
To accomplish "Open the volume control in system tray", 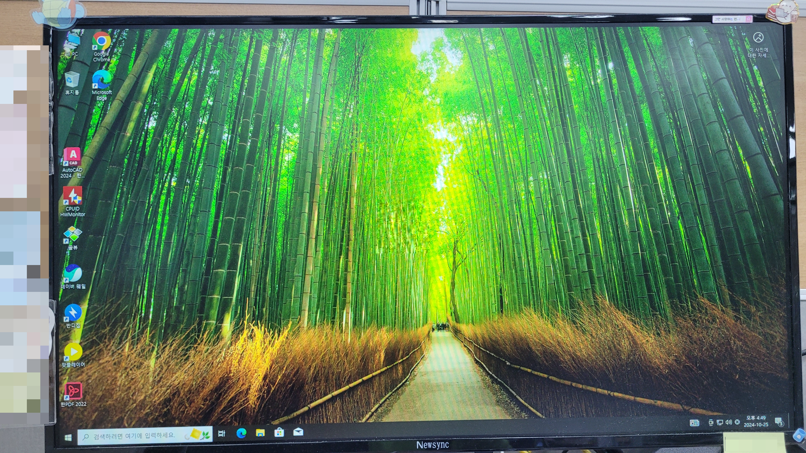I will (x=728, y=422).
